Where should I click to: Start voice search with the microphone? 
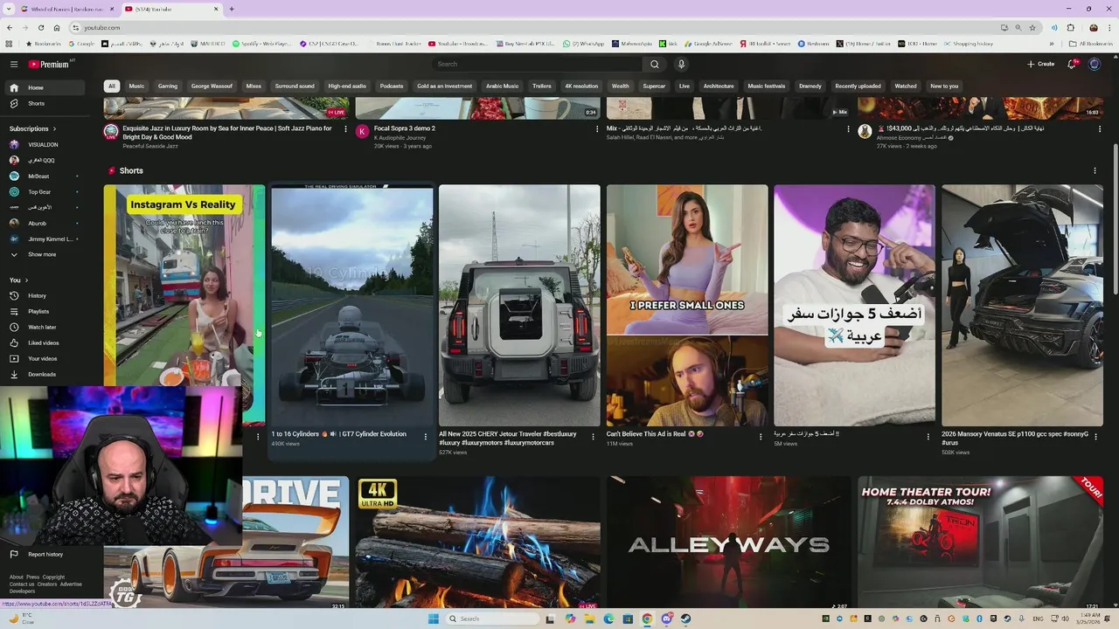[681, 64]
